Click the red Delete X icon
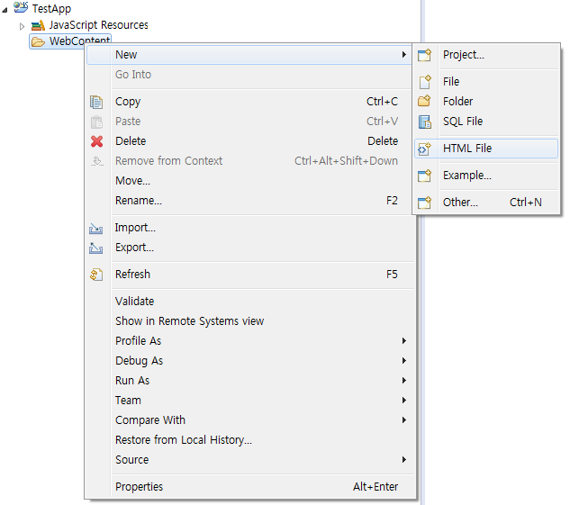Image resolution: width=570 pixels, height=505 pixels. click(x=97, y=141)
